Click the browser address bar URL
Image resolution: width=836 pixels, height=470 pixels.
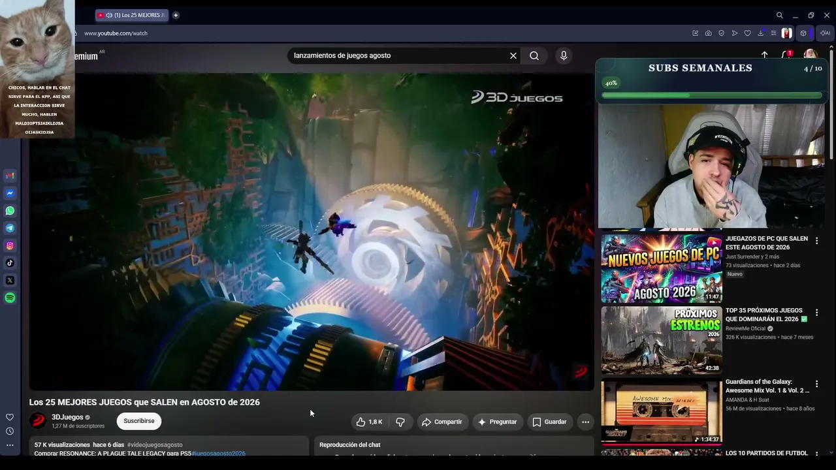click(x=116, y=33)
